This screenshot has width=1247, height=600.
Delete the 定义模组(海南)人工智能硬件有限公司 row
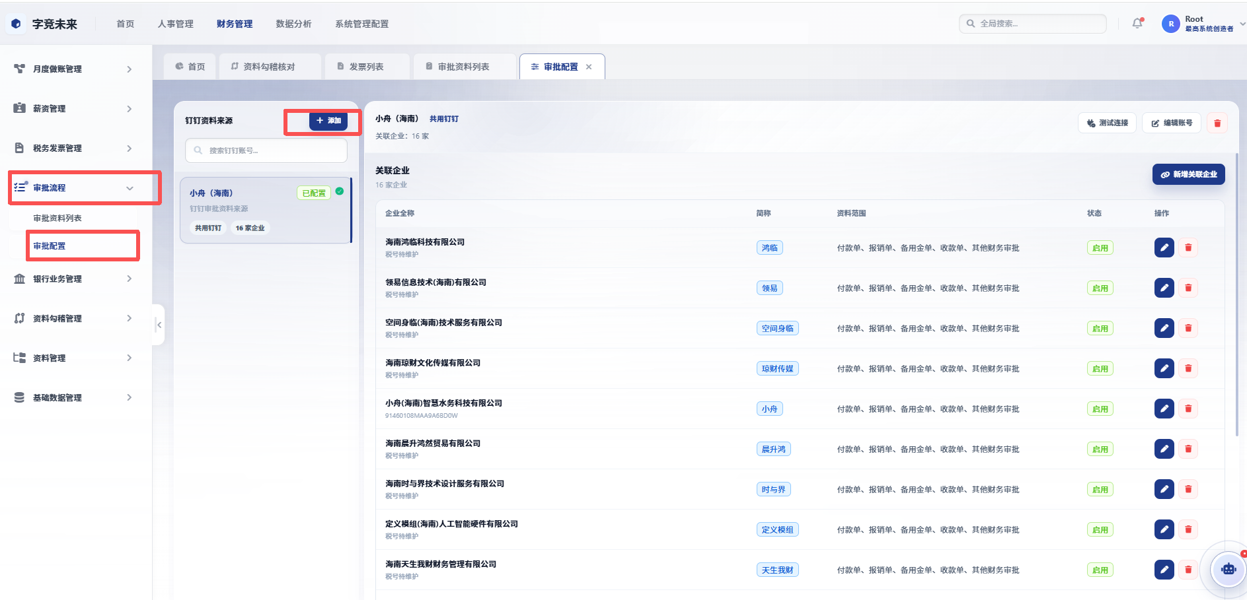1188,529
